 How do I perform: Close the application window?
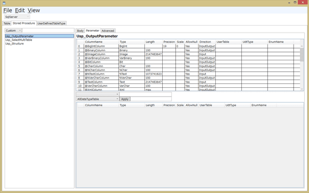coord(303,2)
